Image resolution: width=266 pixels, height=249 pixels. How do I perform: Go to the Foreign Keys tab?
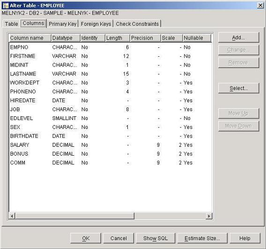click(x=96, y=24)
